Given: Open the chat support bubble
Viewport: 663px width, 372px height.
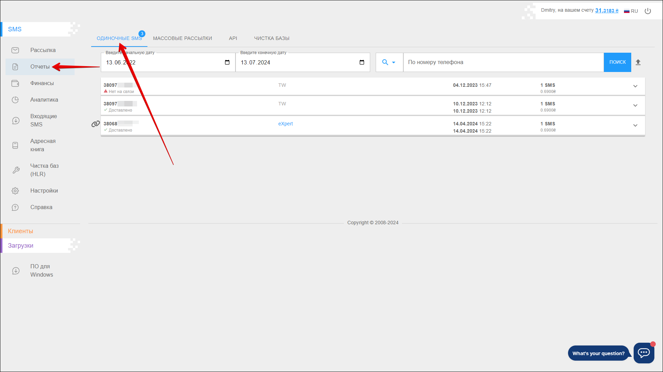Looking at the screenshot, I should pos(644,353).
